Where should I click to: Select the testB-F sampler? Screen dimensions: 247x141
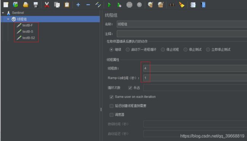click(x=28, y=25)
